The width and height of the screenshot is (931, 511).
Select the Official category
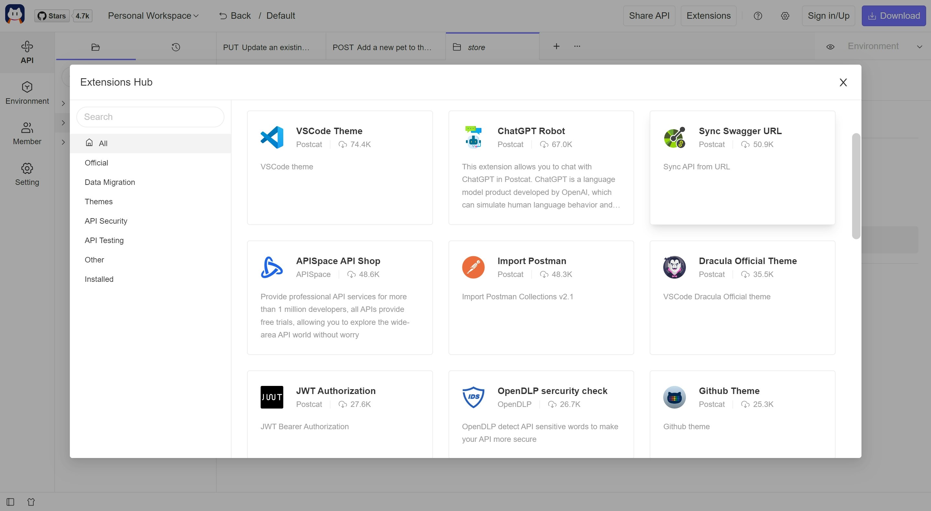click(150, 163)
